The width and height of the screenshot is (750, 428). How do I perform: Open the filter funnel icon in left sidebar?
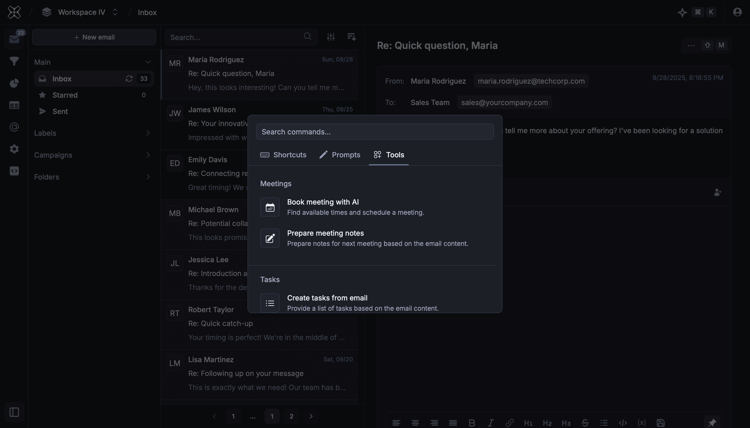[14, 61]
